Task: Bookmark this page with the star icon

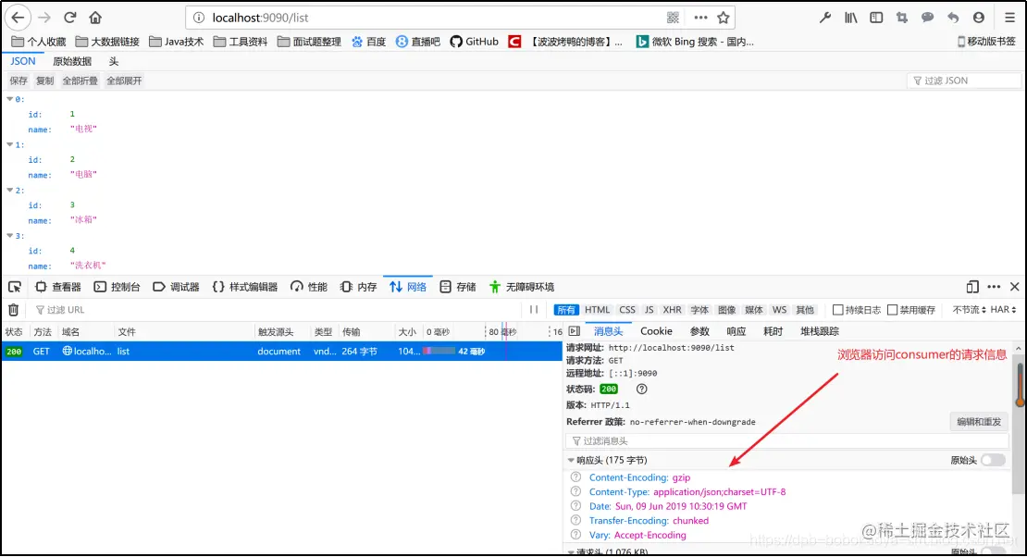Action: tap(724, 18)
